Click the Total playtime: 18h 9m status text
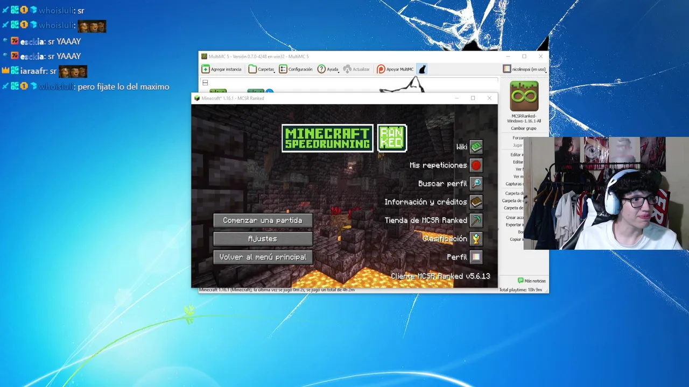Viewport: 689px width, 387px height. tap(521, 290)
